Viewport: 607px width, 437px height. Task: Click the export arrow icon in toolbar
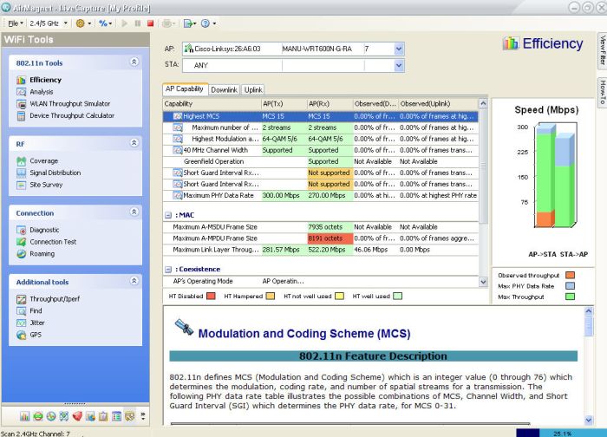coord(187,23)
